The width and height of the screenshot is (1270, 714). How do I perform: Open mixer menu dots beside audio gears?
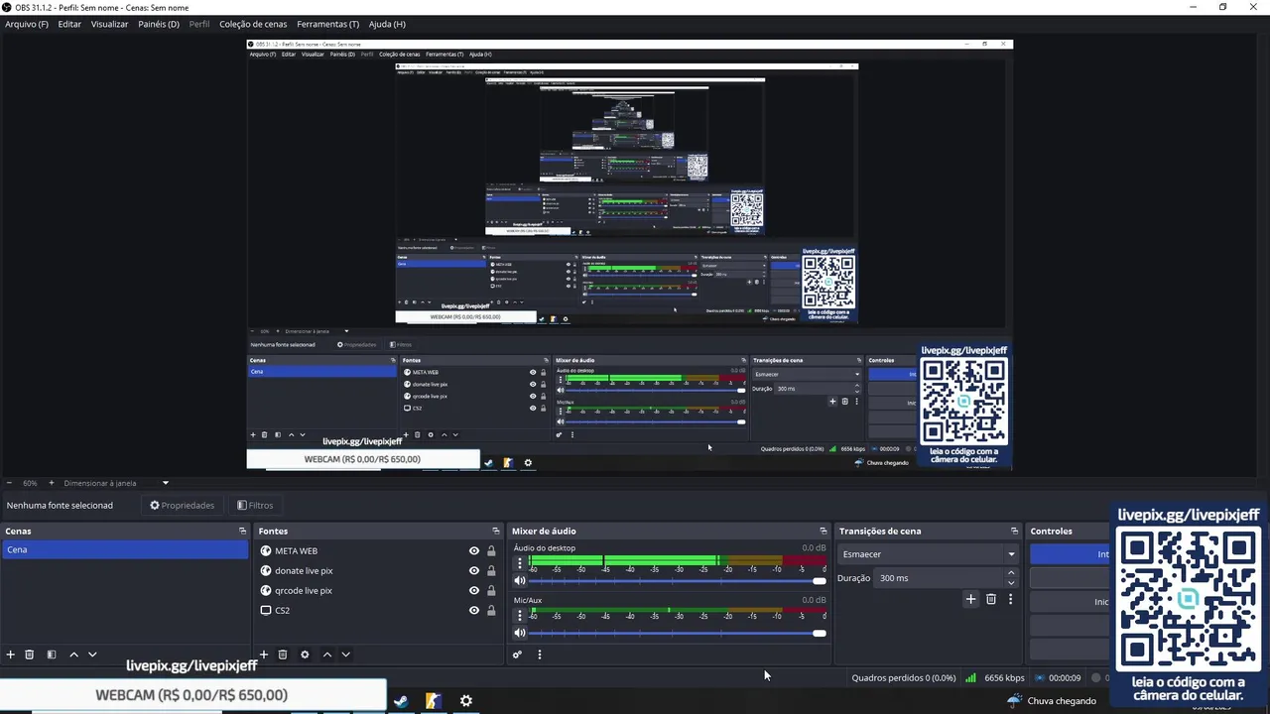click(x=539, y=654)
